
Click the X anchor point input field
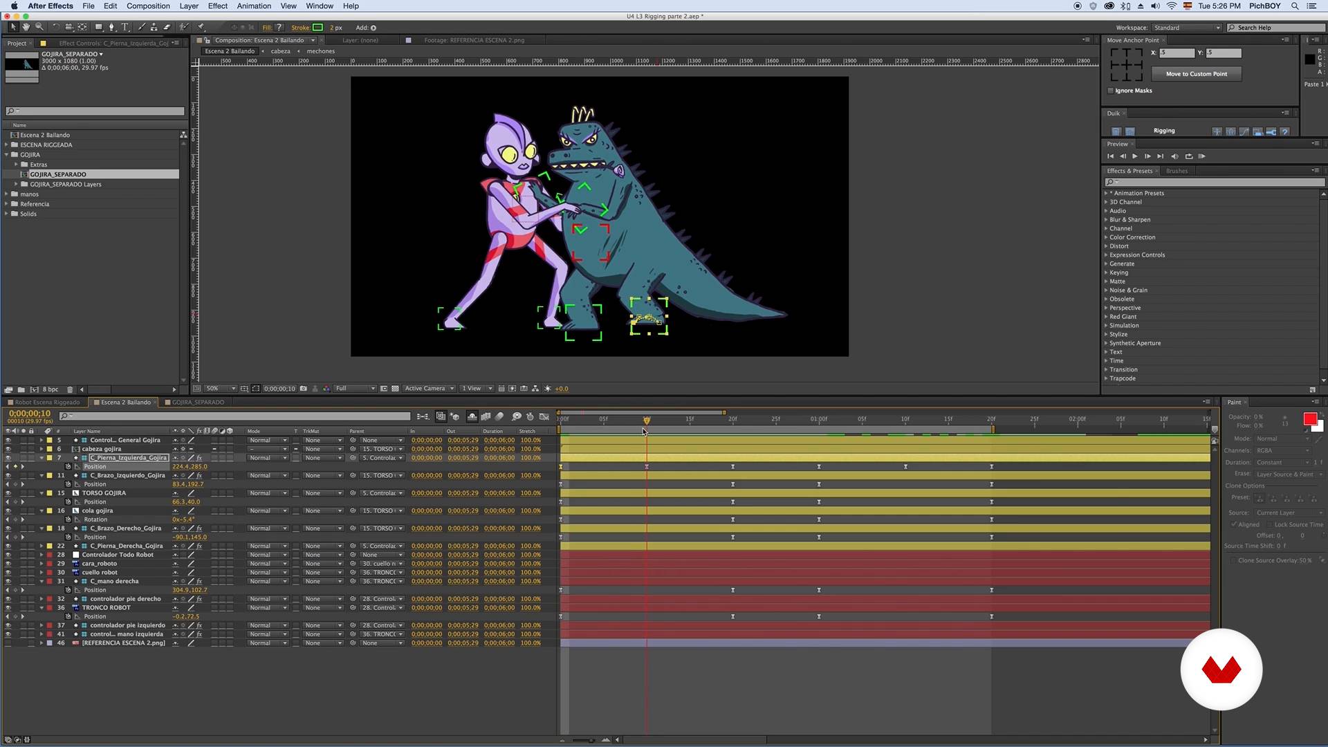[1177, 53]
